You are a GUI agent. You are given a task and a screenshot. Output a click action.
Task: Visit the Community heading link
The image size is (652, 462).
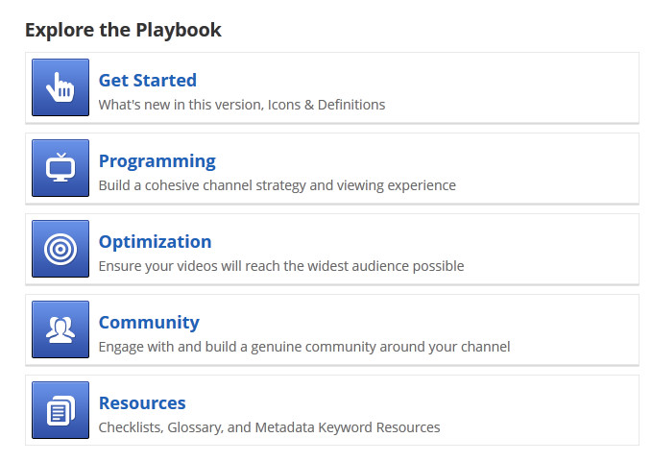[x=149, y=323]
